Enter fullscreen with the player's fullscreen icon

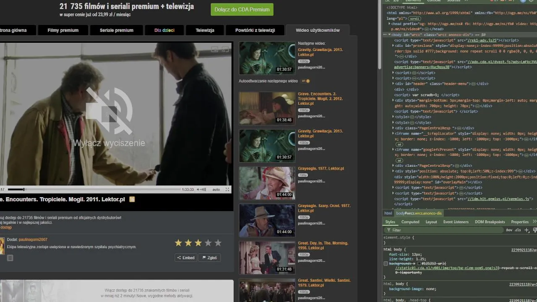[227, 190]
